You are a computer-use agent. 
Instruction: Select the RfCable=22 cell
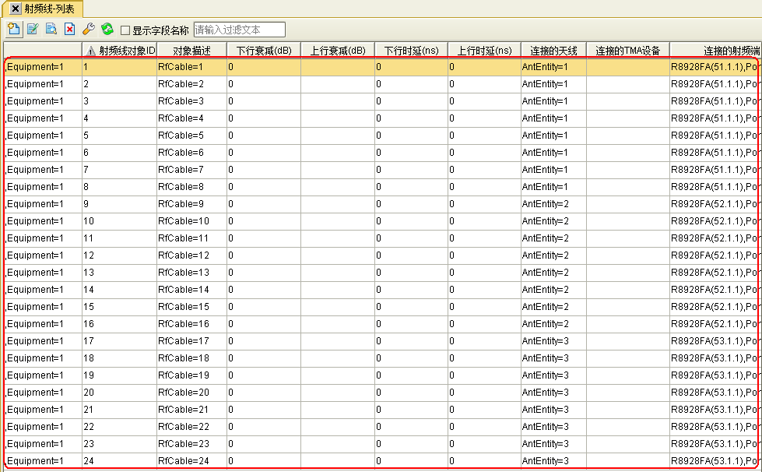191,427
